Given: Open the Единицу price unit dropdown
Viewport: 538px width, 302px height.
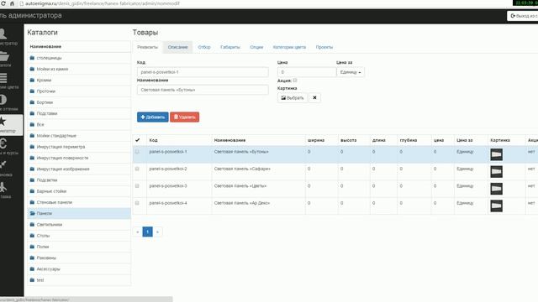Looking at the screenshot, I should pyautogui.click(x=351, y=72).
